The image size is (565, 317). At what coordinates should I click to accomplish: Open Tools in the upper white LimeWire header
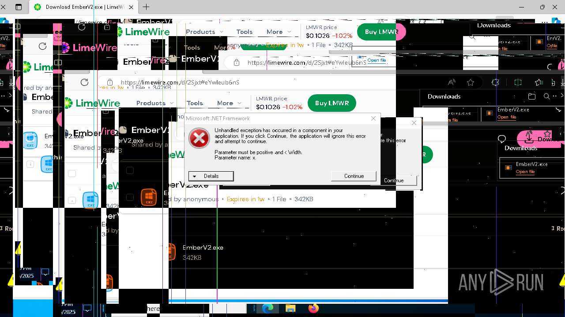[x=244, y=32]
